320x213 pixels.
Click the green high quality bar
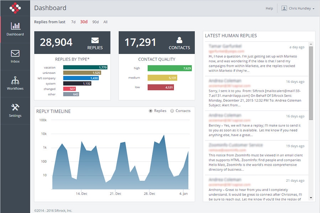(169, 68)
